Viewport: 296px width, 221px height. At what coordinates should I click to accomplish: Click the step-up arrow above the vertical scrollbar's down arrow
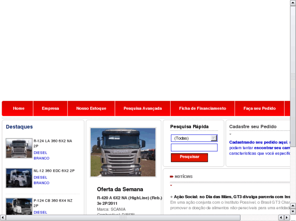coord(293,206)
